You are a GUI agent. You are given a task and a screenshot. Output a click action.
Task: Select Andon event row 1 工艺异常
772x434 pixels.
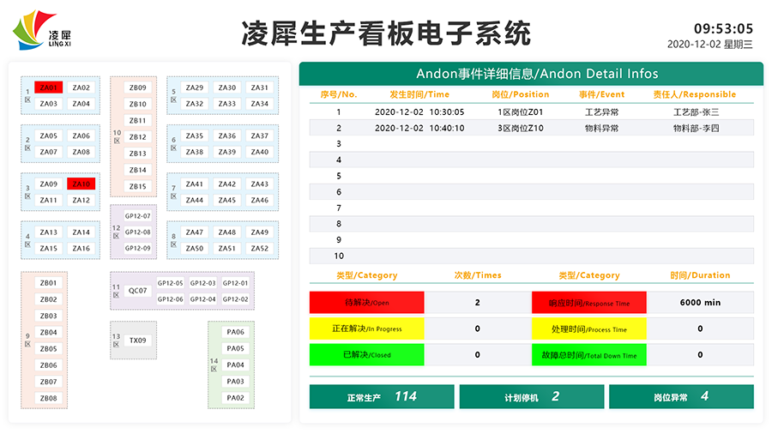531,112
